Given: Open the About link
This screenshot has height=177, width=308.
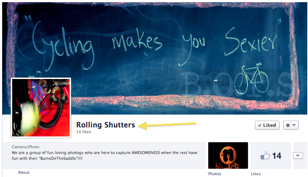Looking at the screenshot, I should pos(24,172).
